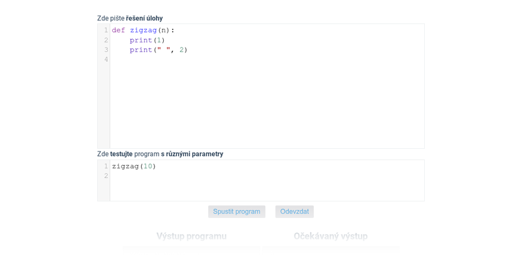
Task: Click empty line 2 in the test editor
Action: pyautogui.click(x=267, y=176)
